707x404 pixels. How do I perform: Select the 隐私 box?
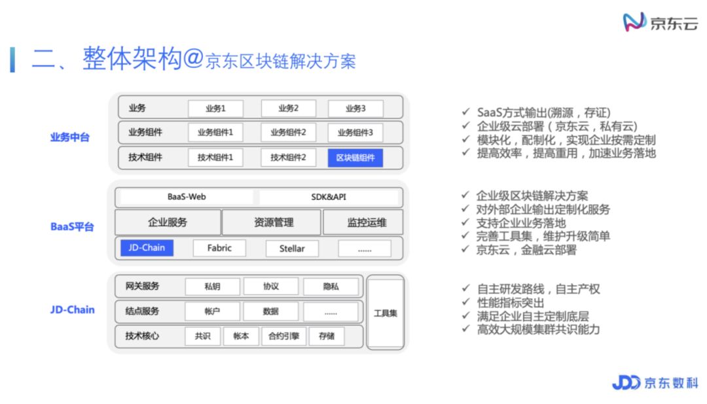[x=331, y=286]
